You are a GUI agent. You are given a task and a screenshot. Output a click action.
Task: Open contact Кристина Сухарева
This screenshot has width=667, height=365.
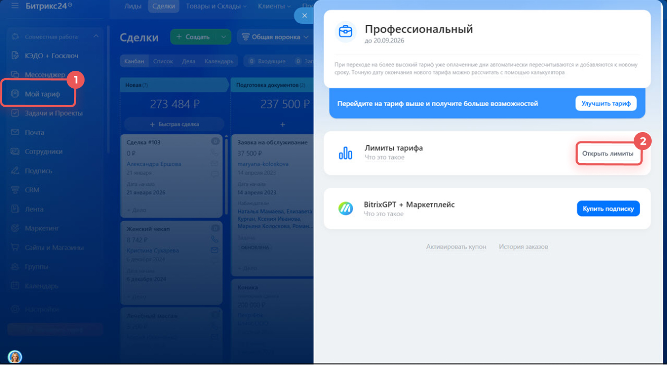(x=153, y=251)
